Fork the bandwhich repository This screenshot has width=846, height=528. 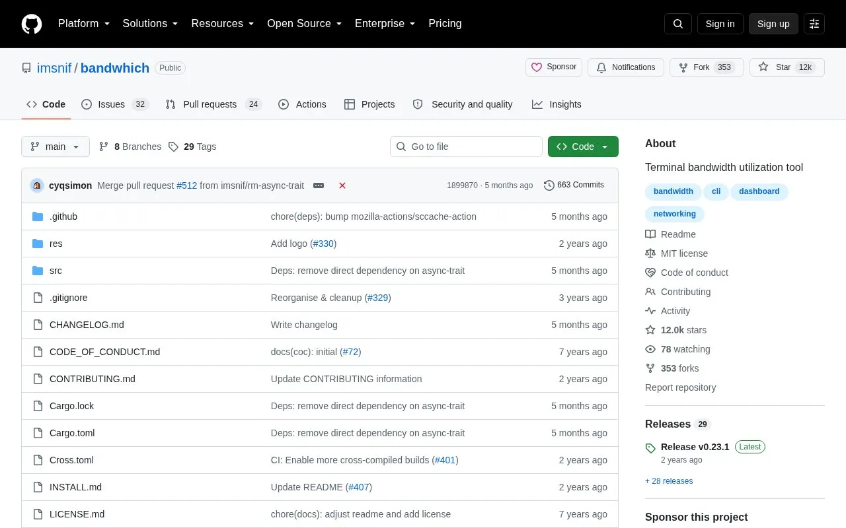click(707, 67)
